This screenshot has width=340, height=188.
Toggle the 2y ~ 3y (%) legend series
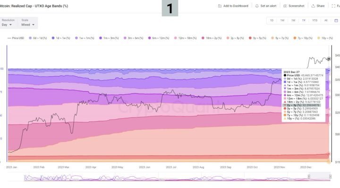[x=235, y=38]
